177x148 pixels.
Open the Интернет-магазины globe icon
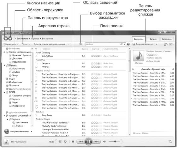pos(7,131)
